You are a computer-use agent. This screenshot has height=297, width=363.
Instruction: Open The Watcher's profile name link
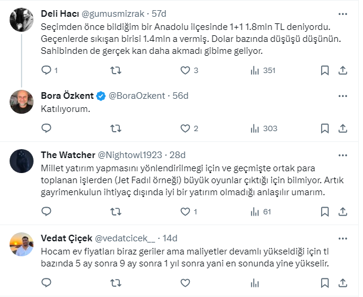point(66,154)
